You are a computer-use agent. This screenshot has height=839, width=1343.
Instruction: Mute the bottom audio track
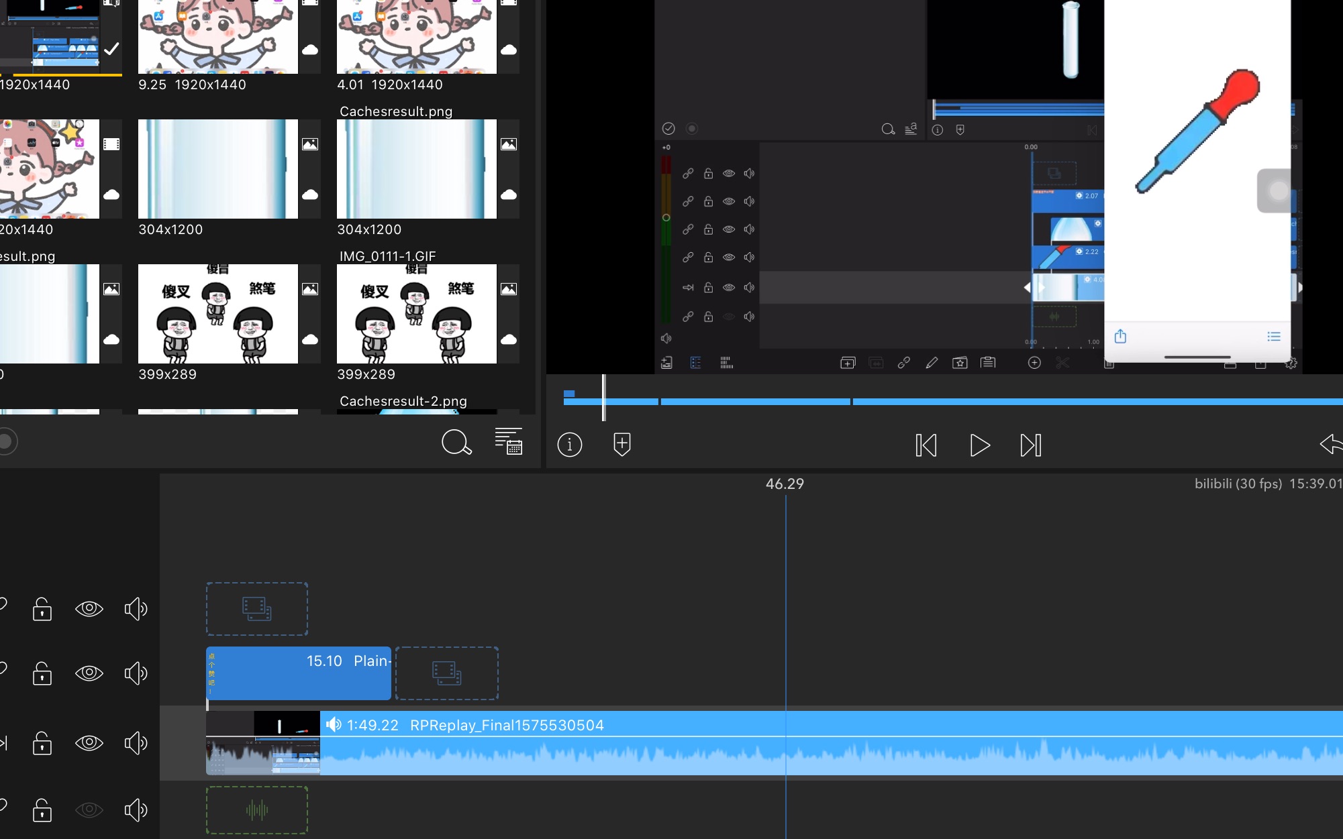[x=136, y=810]
